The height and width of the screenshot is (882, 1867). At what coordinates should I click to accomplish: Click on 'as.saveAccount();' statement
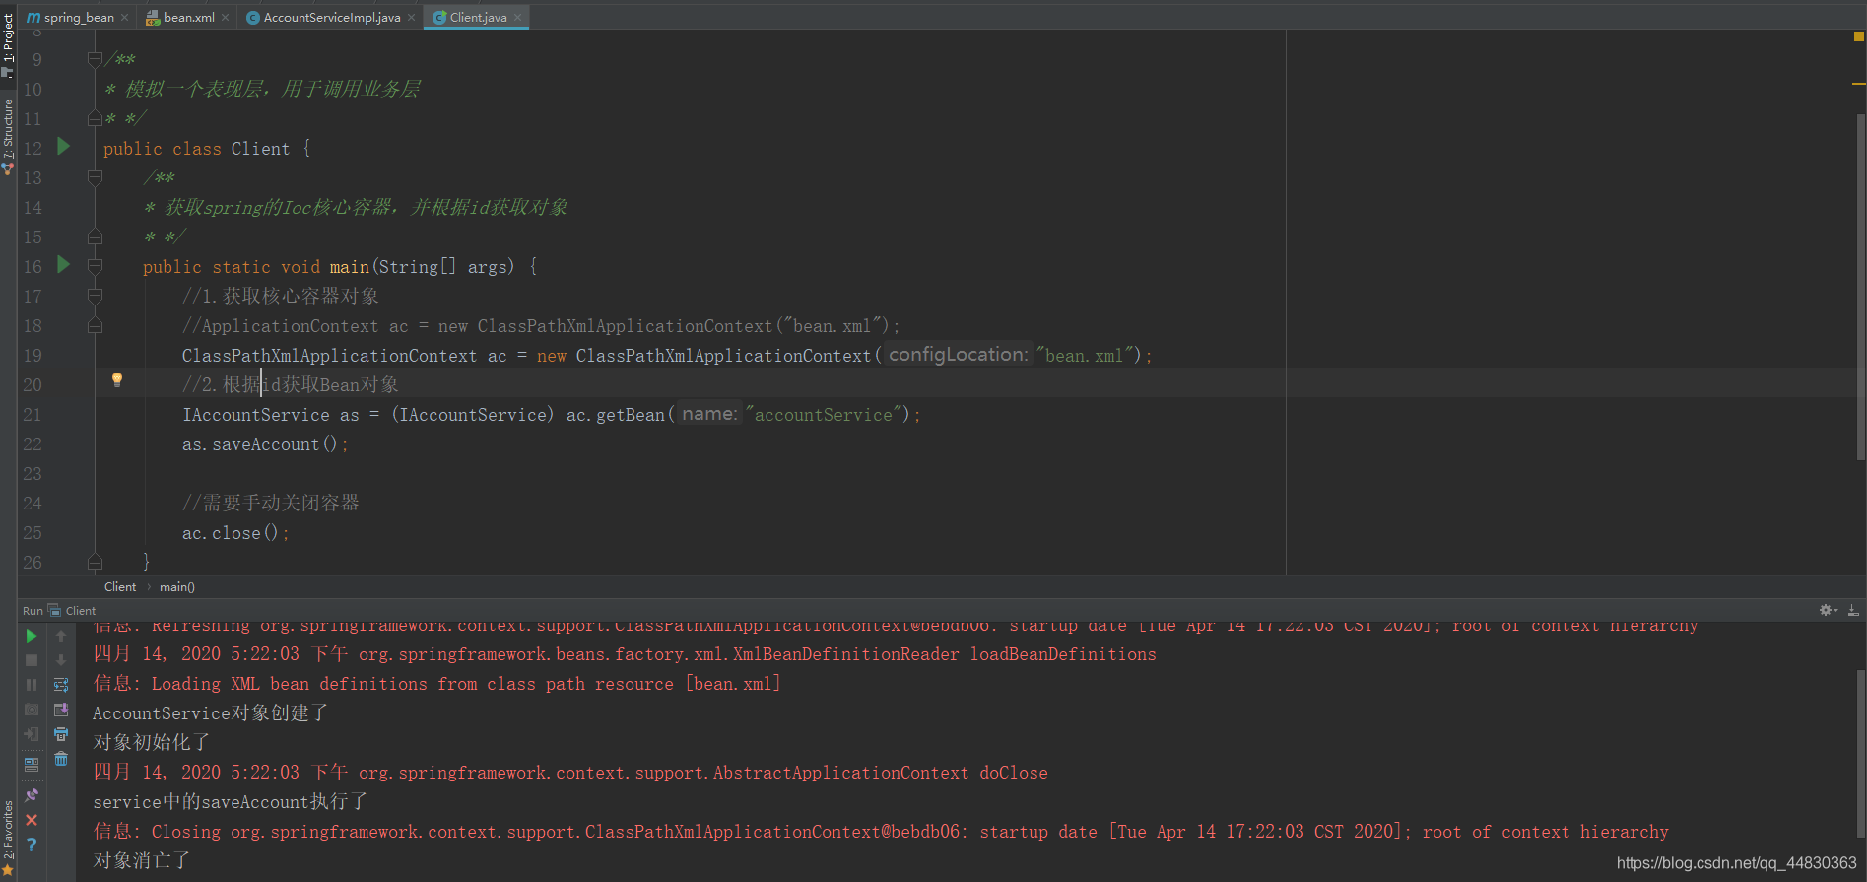(265, 444)
